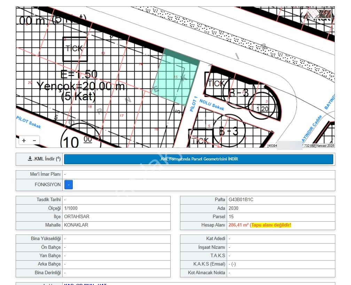Image resolution: width=351 pixels, height=285 pixels.
Task: Switch to the plan map basemap thumbnail
Action: coord(313,14)
